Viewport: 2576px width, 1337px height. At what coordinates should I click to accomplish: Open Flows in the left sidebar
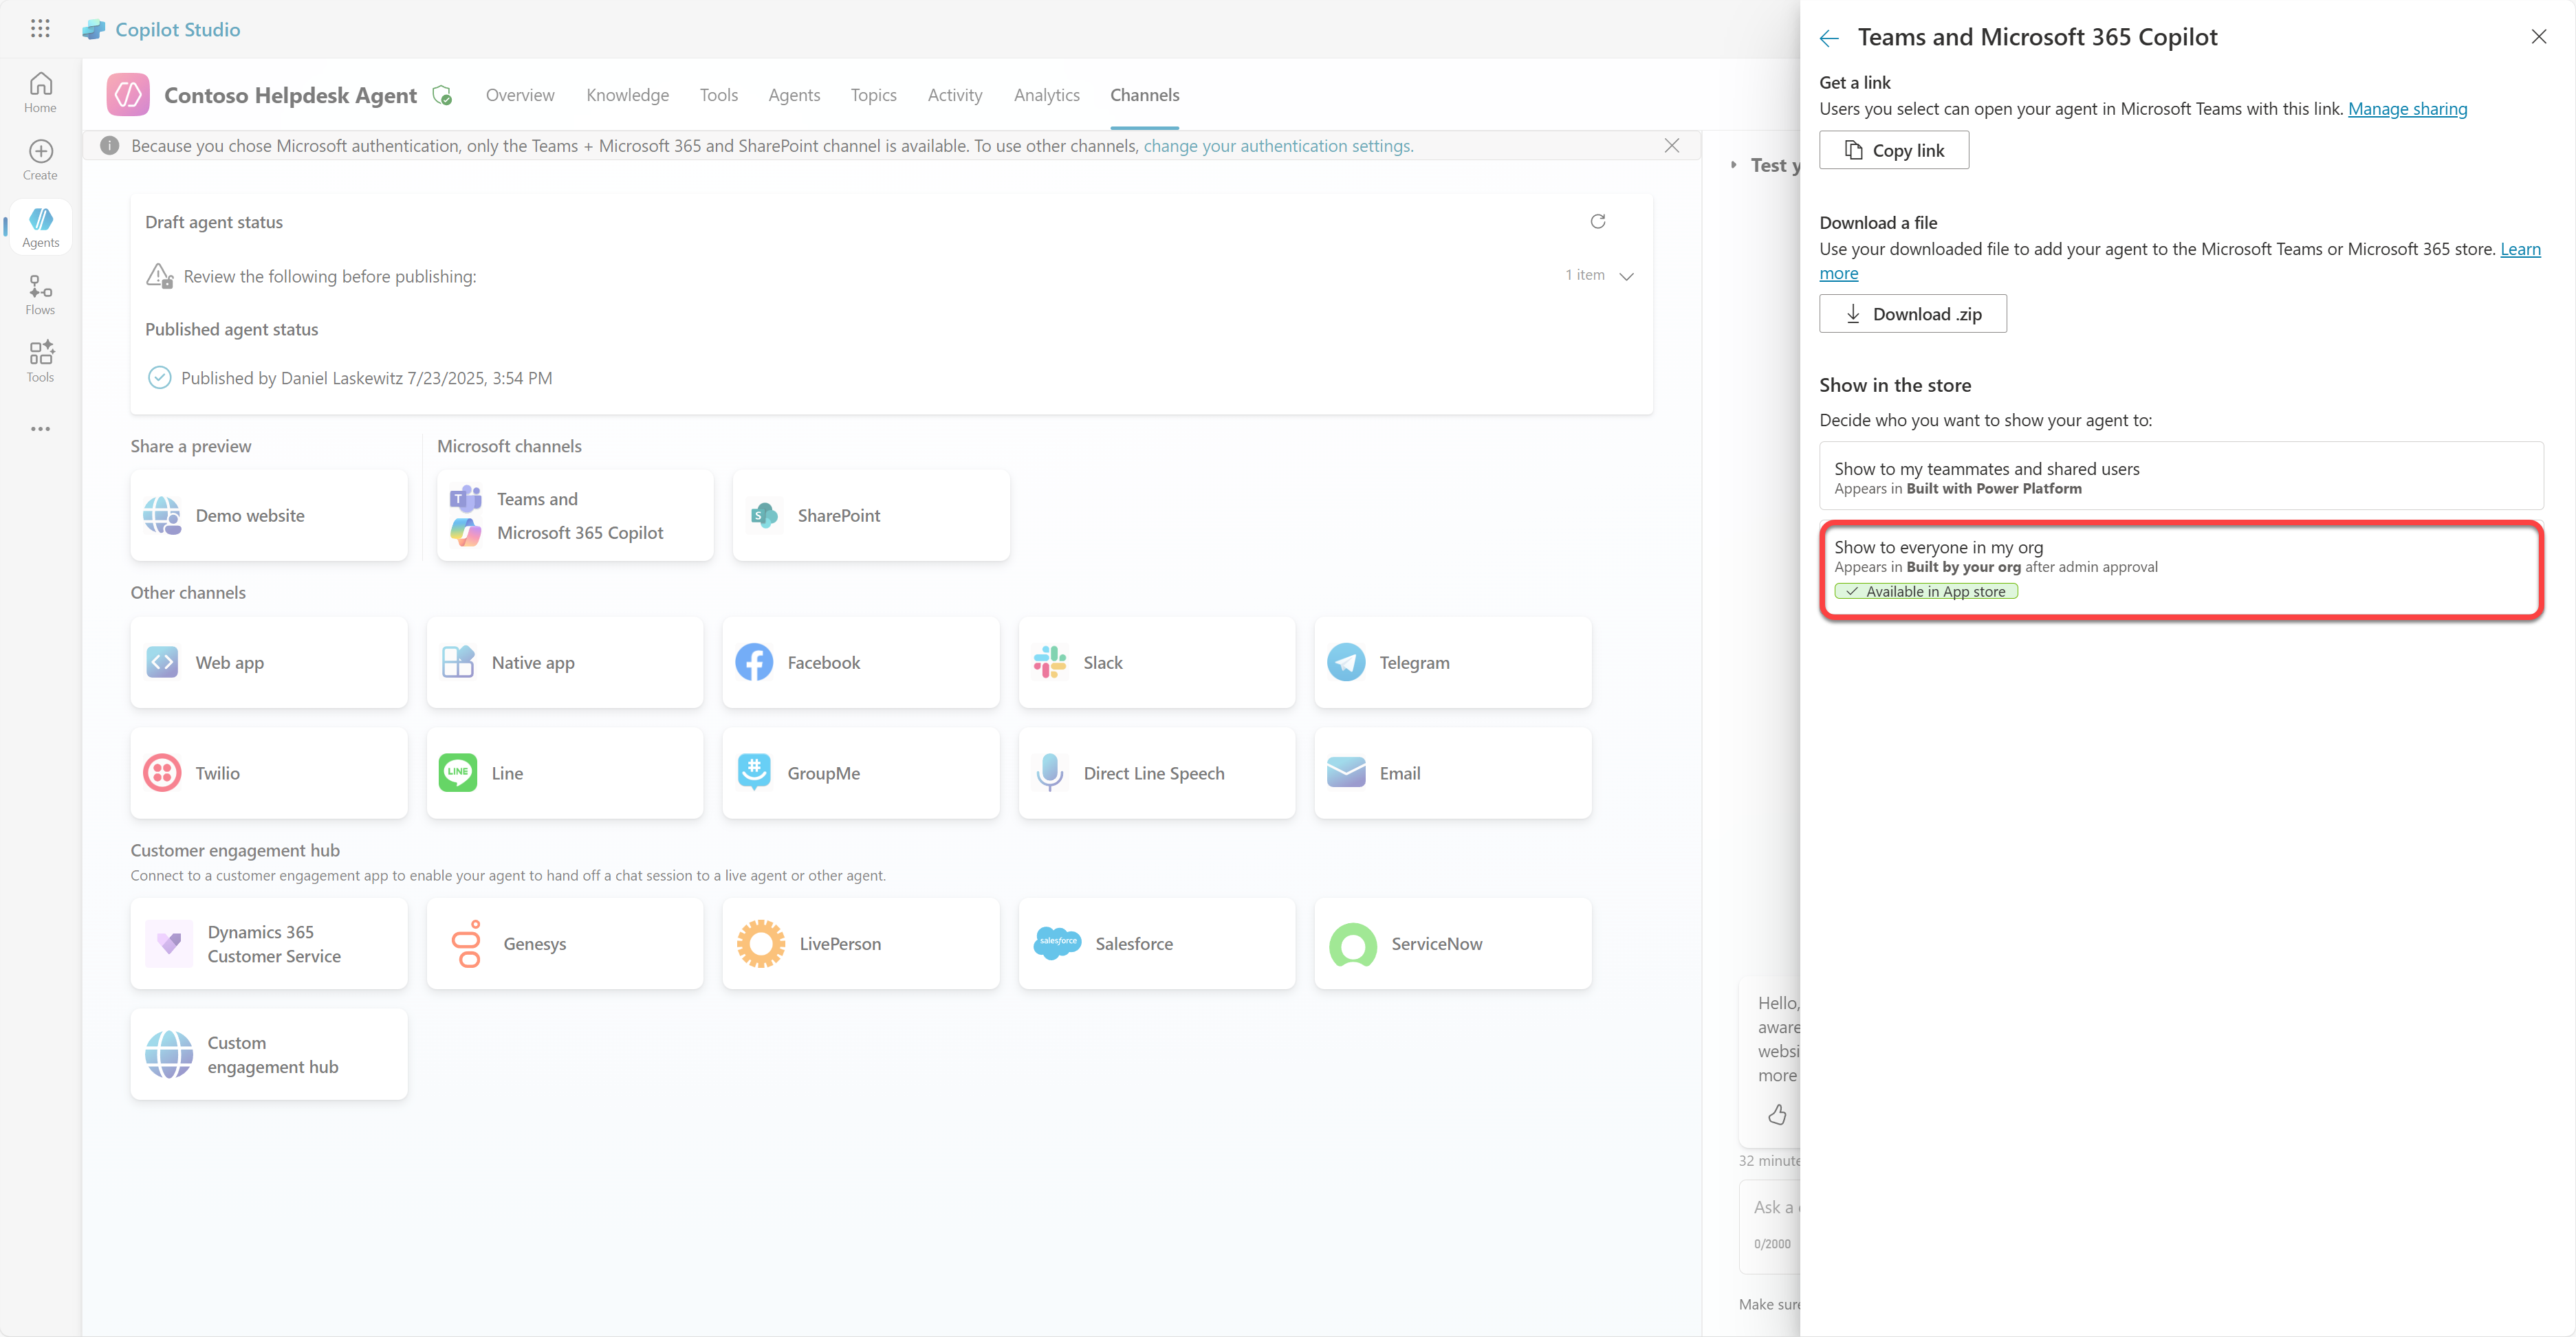(40, 295)
